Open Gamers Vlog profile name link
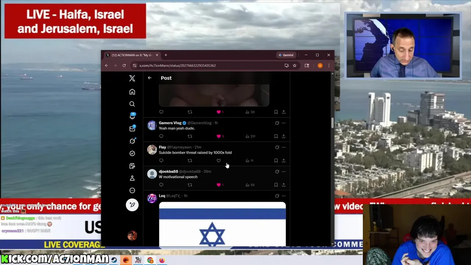This screenshot has width=471, height=265. [x=170, y=123]
